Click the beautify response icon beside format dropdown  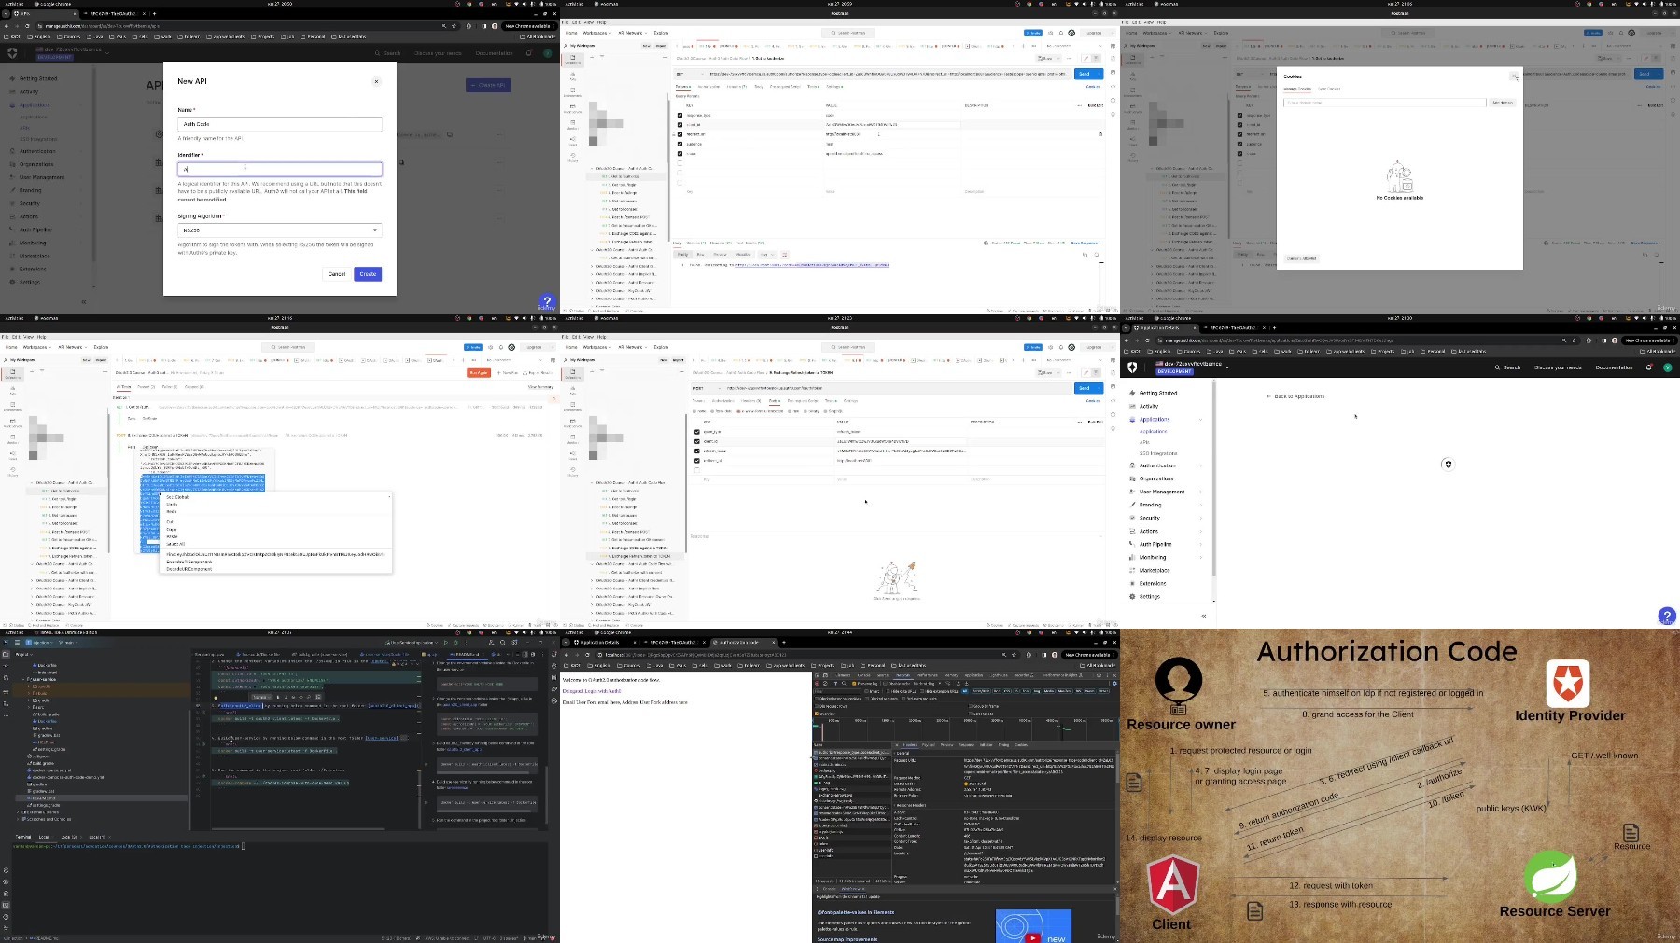[x=784, y=255]
